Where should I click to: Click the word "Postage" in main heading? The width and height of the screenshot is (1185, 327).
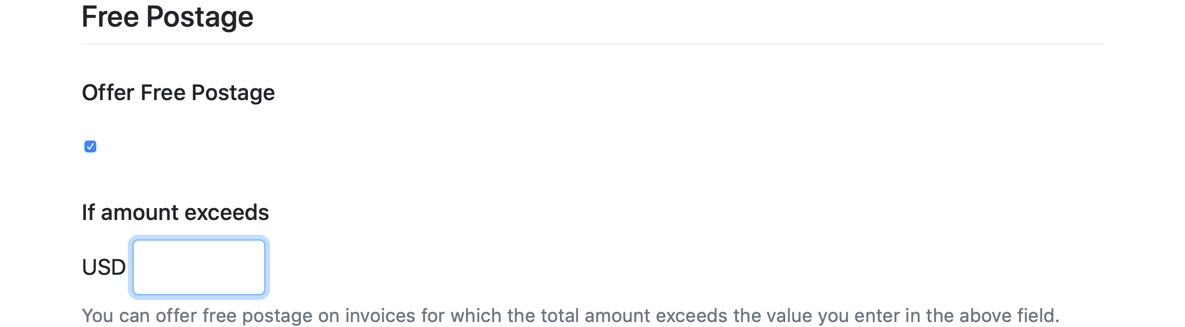tap(200, 17)
